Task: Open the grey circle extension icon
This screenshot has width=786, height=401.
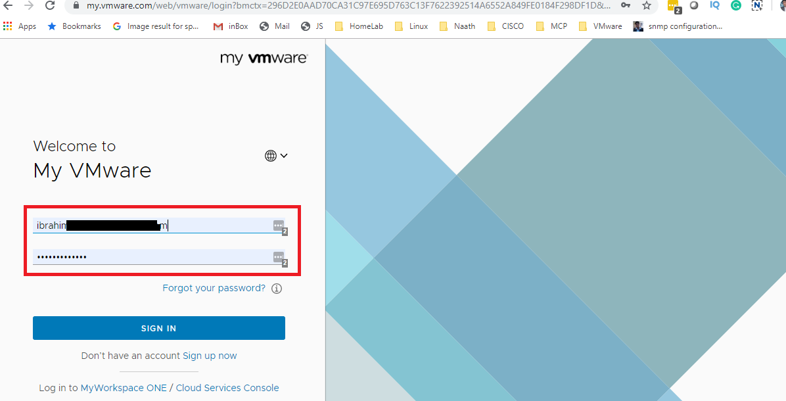Action: pyautogui.click(x=694, y=5)
